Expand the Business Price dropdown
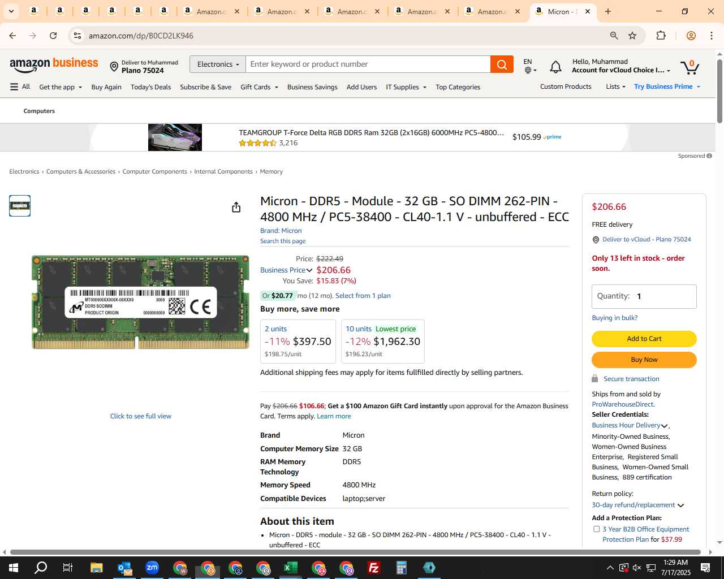 pos(286,270)
